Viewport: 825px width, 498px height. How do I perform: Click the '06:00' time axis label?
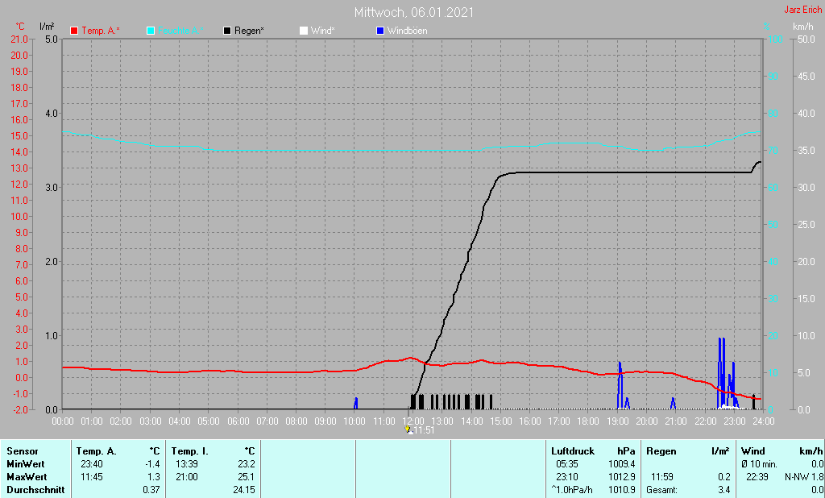click(x=238, y=421)
